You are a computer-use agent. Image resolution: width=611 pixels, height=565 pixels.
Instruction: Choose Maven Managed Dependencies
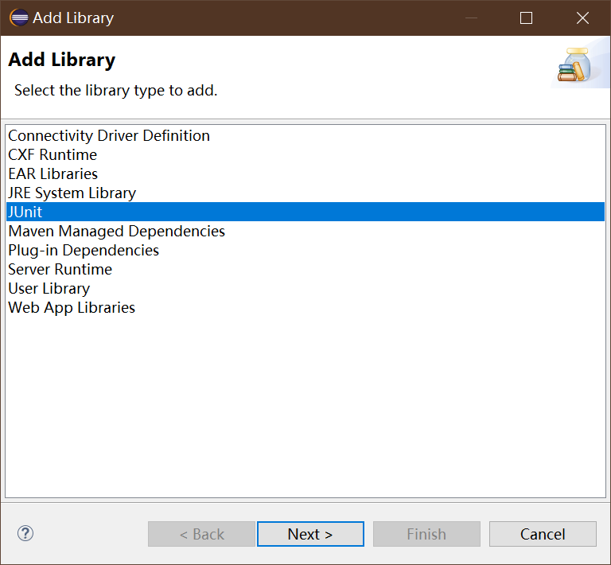pyautogui.click(x=116, y=231)
